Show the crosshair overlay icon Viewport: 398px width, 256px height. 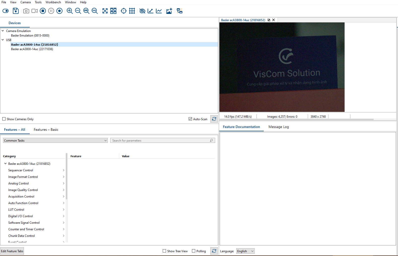(123, 11)
